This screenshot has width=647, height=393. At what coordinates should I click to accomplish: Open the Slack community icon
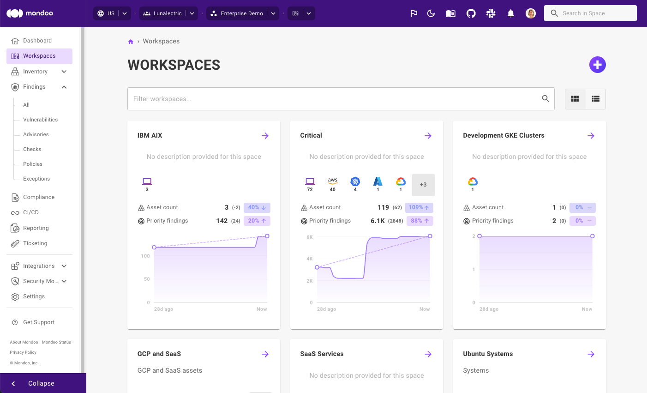coord(491,13)
